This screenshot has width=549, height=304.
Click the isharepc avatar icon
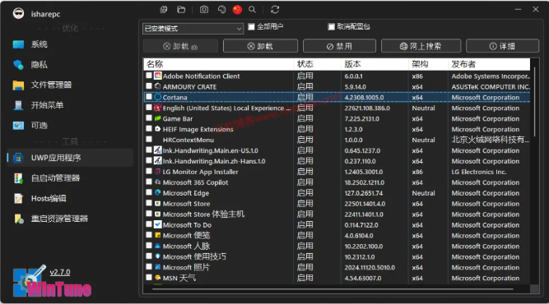pyautogui.click(x=19, y=14)
